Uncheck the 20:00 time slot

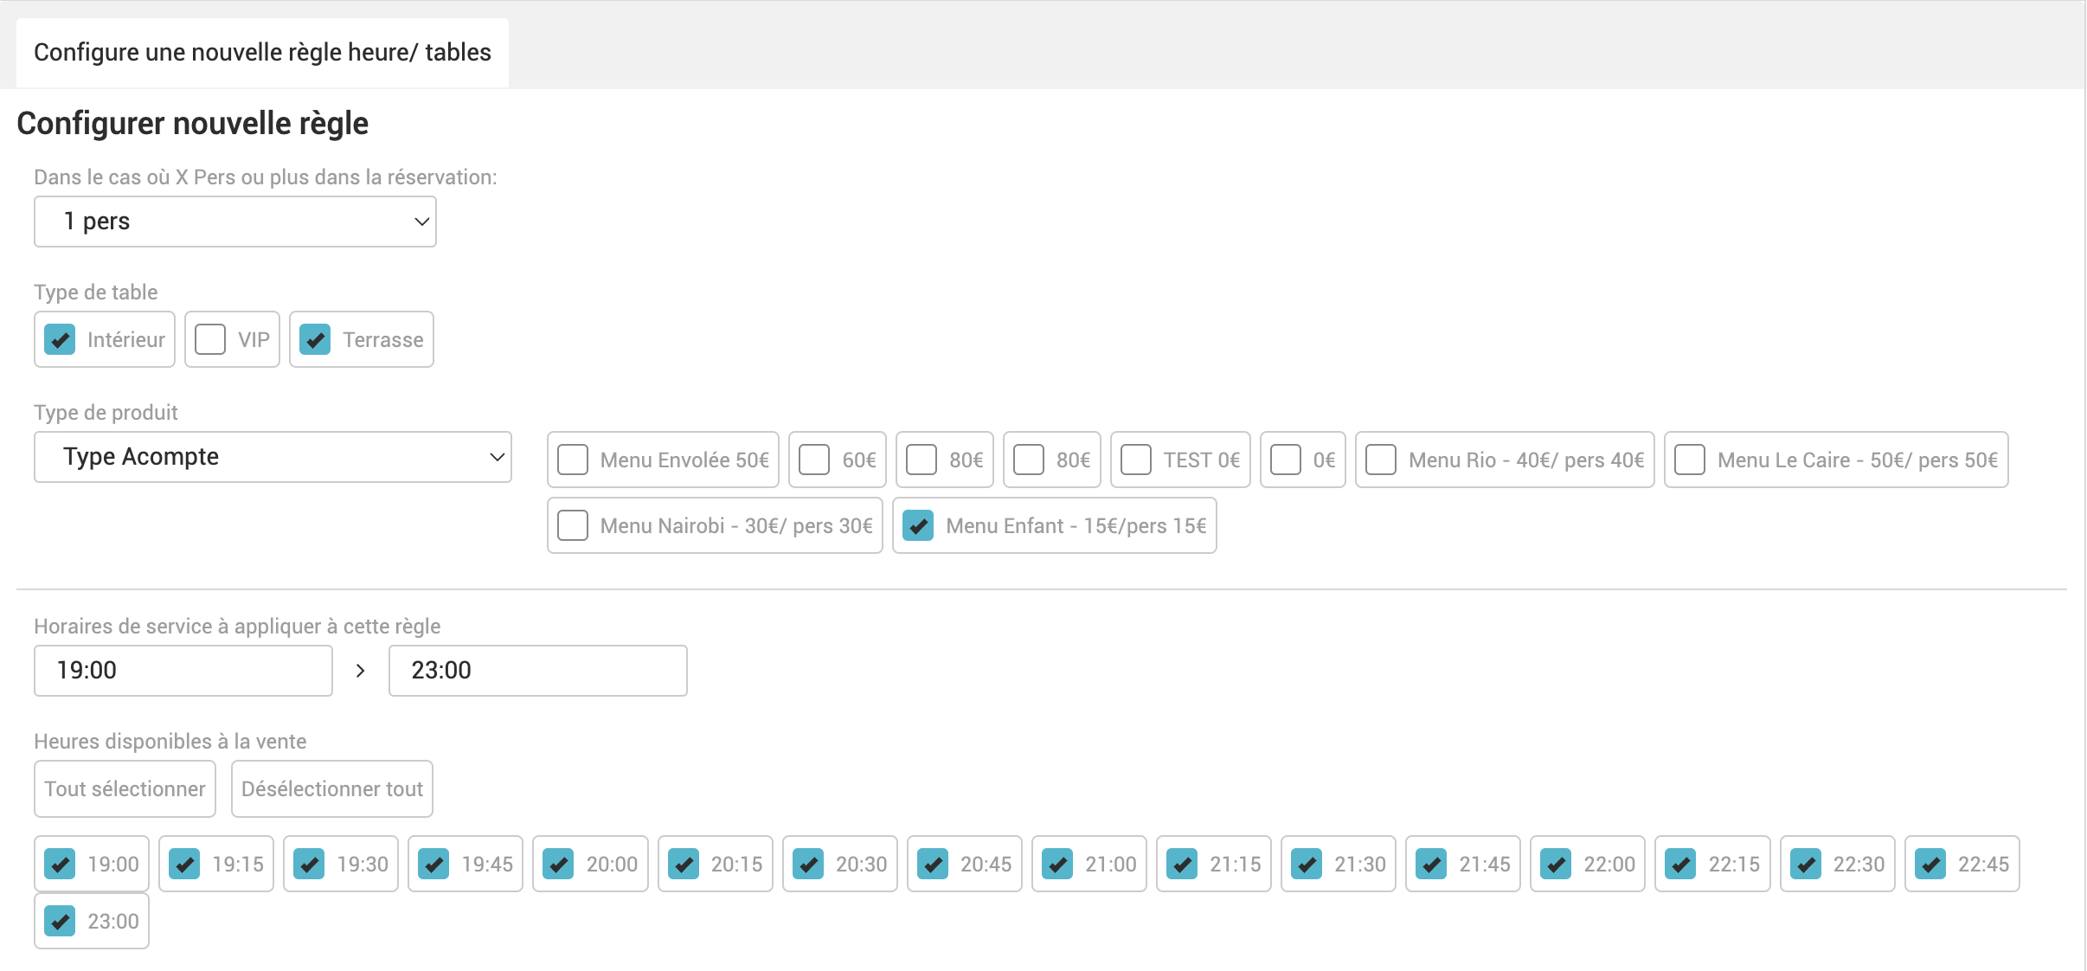[x=558, y=864]
